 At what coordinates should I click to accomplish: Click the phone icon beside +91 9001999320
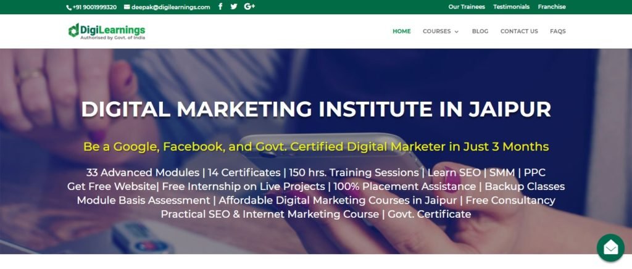[x=69, y=7]
